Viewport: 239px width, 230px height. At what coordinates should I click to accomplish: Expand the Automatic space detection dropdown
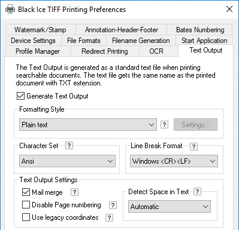pyautogui.click(x=170, y=206)
